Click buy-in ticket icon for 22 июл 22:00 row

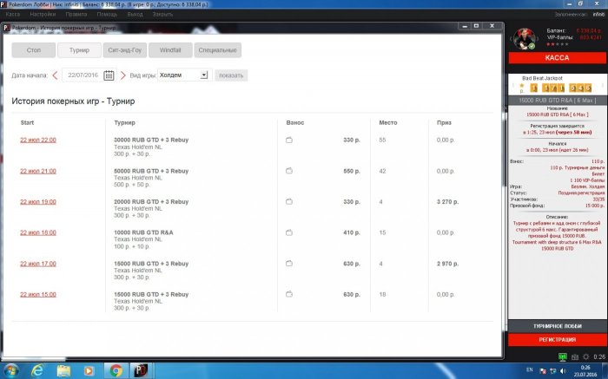(289, 140)
